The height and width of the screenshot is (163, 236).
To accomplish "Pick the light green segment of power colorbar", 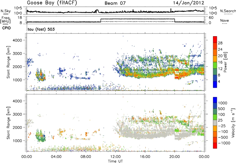I will pos(215,65).
